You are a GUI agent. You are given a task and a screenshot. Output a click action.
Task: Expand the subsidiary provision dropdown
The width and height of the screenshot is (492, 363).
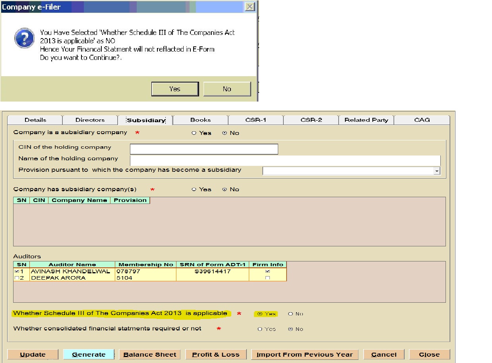click(x=437, y=171)
